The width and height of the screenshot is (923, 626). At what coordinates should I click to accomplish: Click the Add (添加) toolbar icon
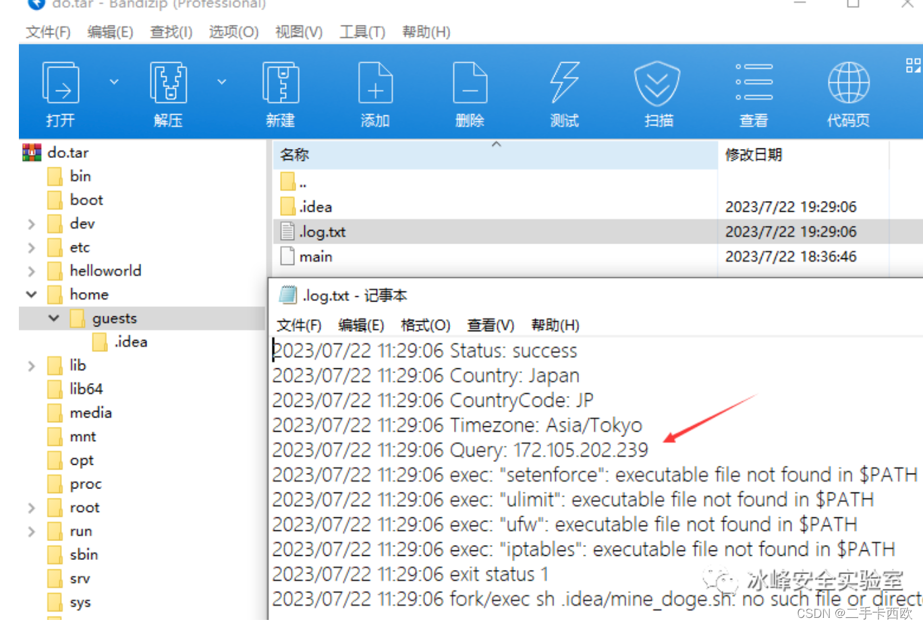(375, 83)
